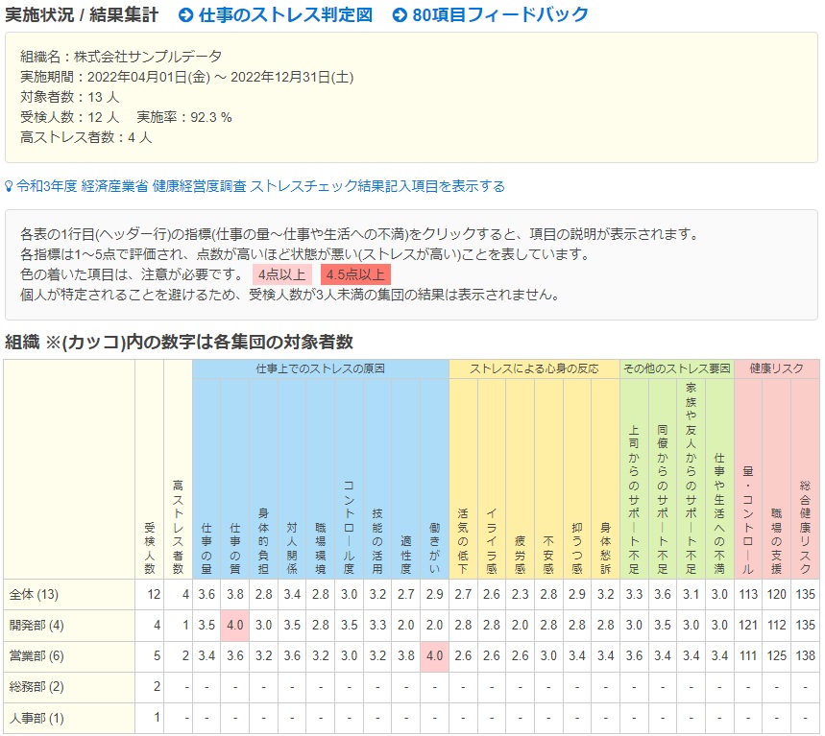Viewport: 825px width, 736px height.
Task: Click the arrow icon beside 80項目フィードバック
Action: [x=400, y=15]
